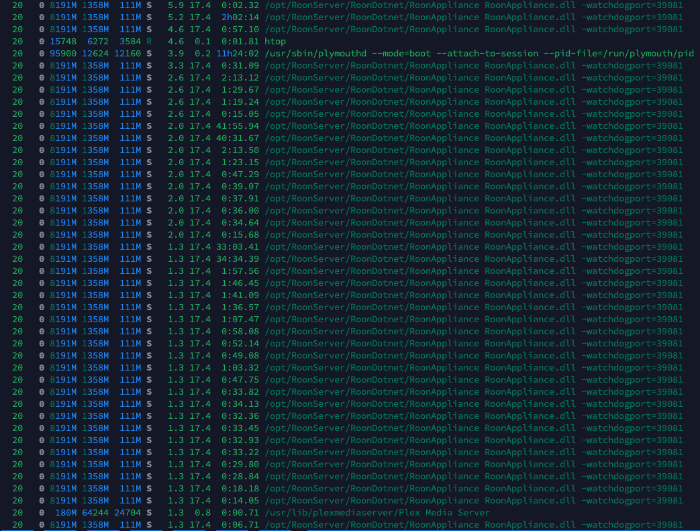
Task: Click the shared memory value 3584
Action: (x=130, y=42)
